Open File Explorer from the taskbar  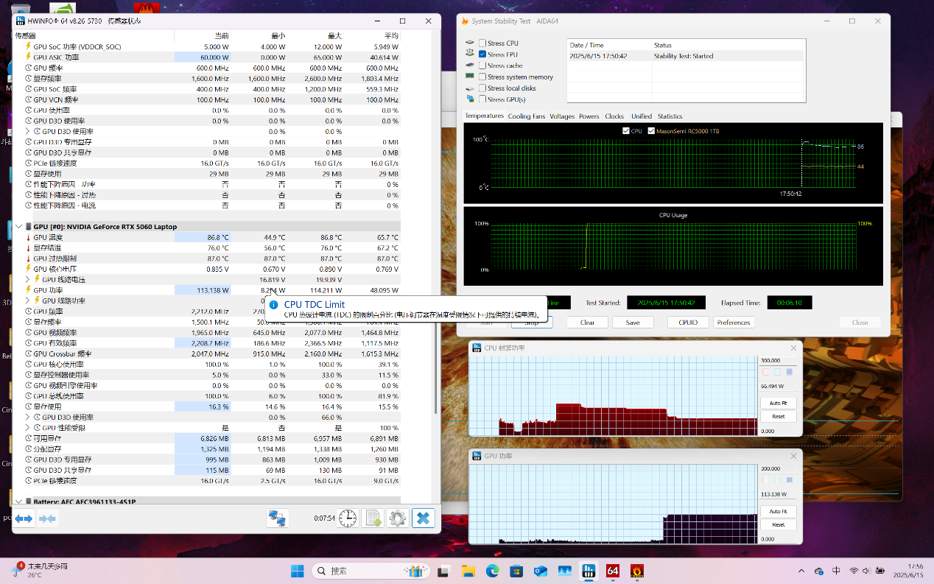pyautogui.click(x=468, y=571)
